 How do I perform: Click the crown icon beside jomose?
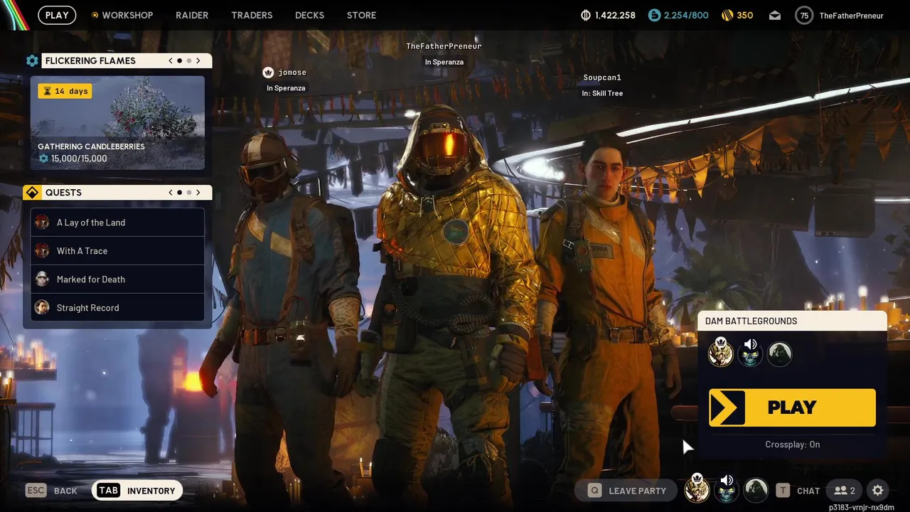click(x=268, y=72)
